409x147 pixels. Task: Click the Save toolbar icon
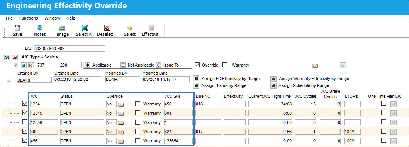17,31
